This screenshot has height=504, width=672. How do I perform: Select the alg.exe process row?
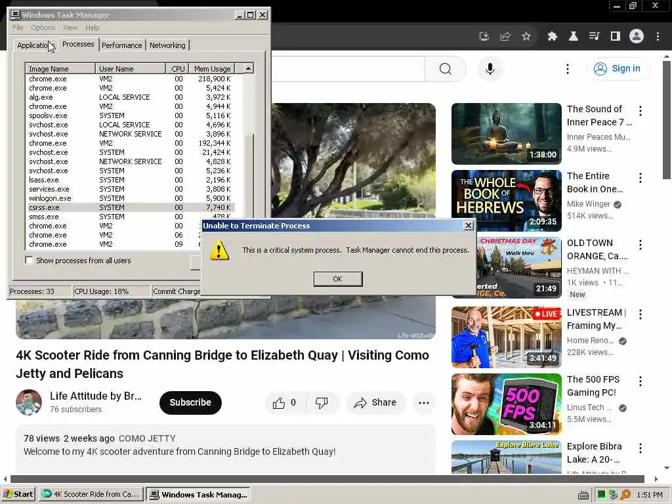(131, 97)
